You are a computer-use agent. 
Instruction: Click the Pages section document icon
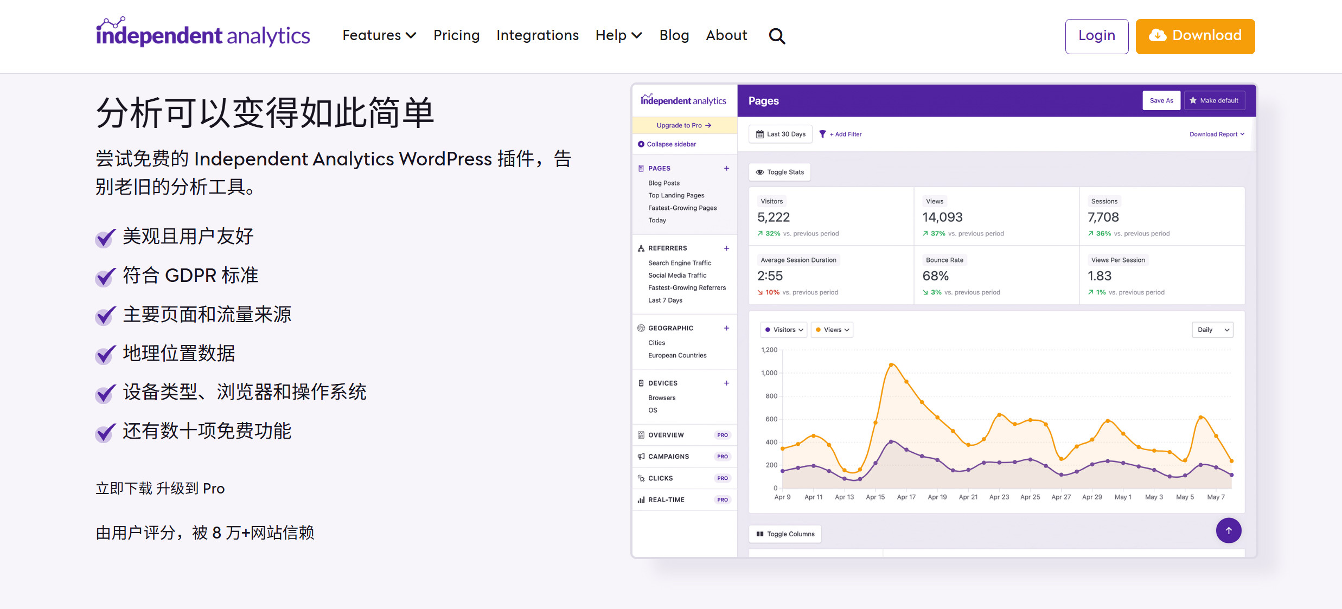pyautogui.click(x=641, y=168)
